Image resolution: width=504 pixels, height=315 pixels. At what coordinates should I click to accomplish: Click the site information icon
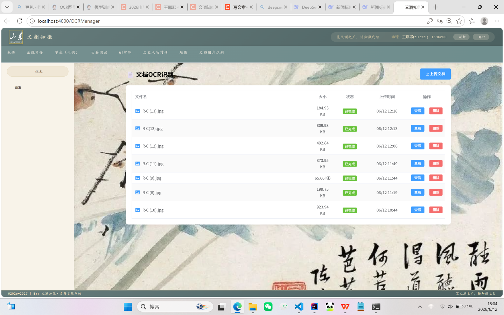(32, 21)
